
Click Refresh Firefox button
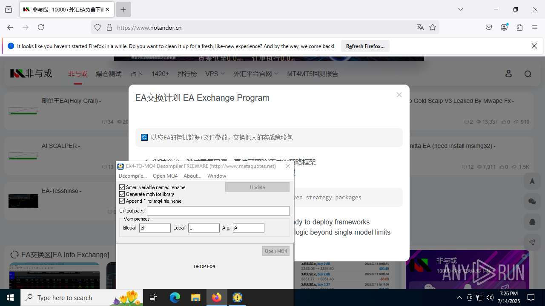[365, 46]
